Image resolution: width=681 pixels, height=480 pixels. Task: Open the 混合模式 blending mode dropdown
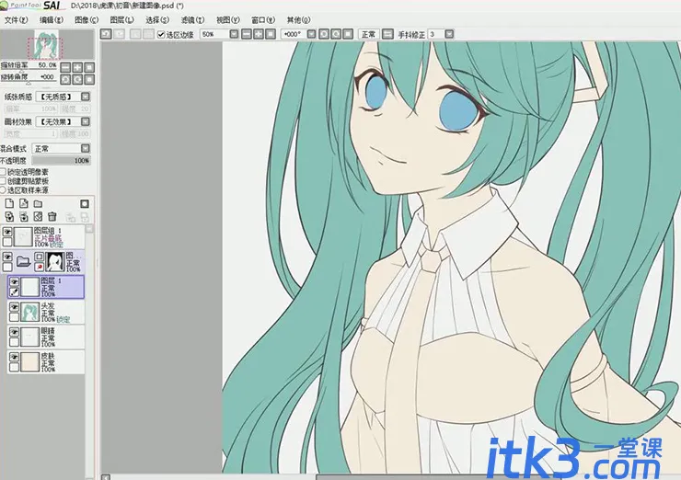[x=86, y=148]
